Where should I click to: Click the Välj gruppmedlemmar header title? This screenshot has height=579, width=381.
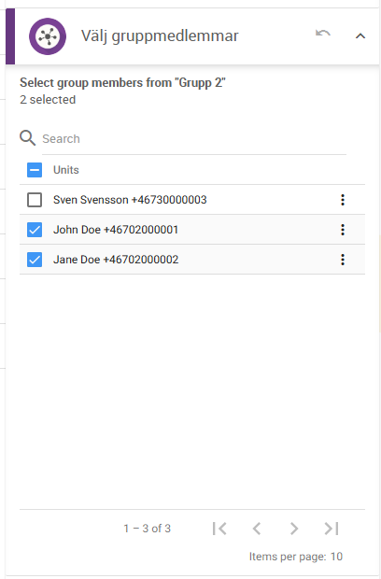coord(160,36)
